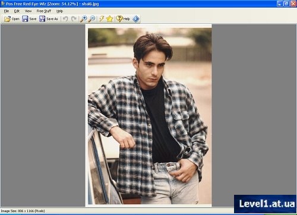Open the Free Stuff menu
The height and width of the screenshot is (215, 297).
coord(44,11)
